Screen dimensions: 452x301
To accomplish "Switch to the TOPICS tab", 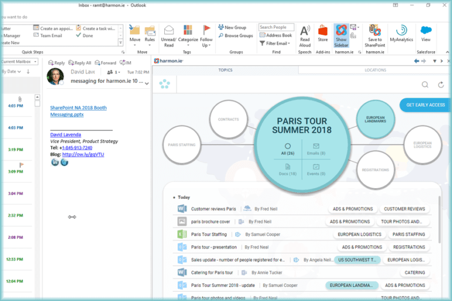I will [x=225, y=70].
